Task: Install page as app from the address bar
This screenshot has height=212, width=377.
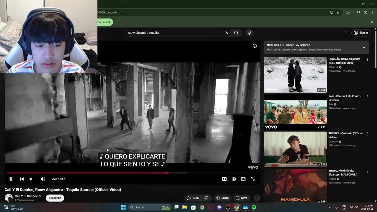Action: [x=332, y=12]
